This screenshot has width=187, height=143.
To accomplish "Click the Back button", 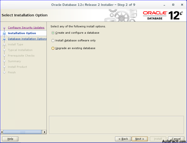I will pyautogui.click(x=123, y=139).
